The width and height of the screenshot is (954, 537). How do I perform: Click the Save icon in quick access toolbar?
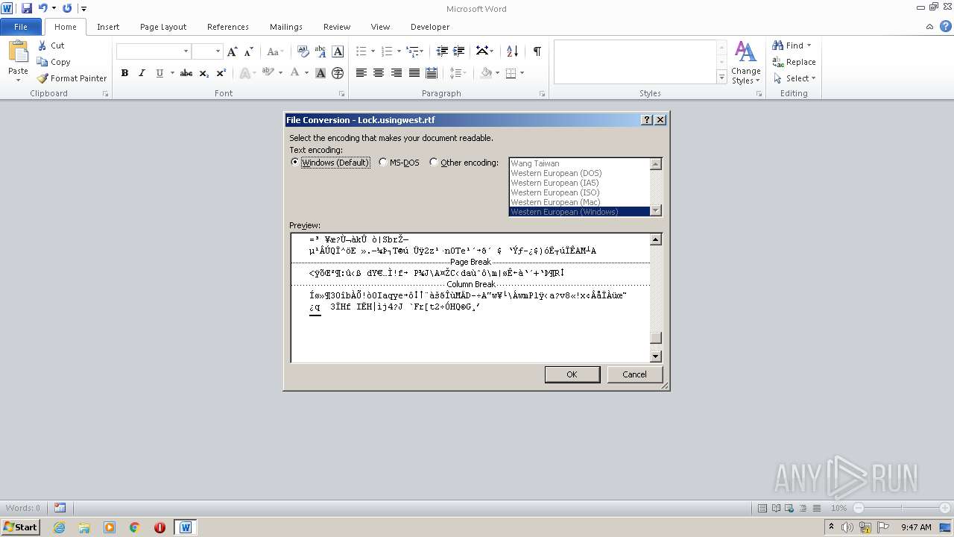27,8
